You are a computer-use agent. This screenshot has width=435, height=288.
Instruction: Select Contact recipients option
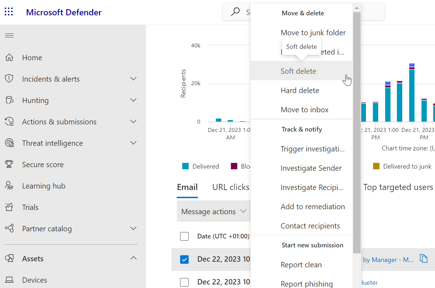(302, 226)
